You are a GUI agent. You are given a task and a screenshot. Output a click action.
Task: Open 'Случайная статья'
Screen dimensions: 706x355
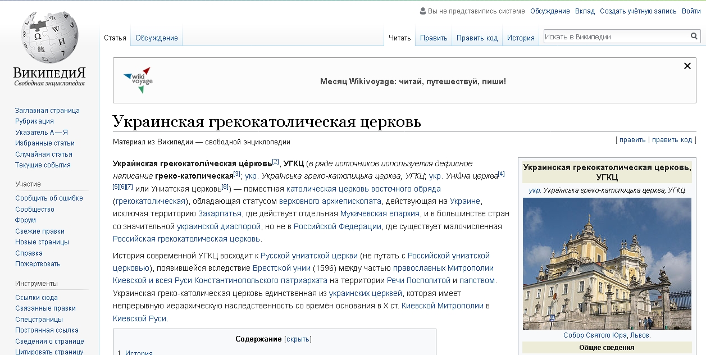coord(44,154)
